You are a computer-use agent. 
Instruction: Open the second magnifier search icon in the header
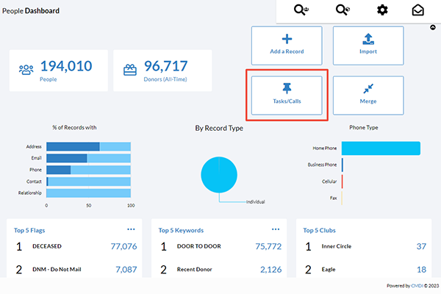point(343,10)
